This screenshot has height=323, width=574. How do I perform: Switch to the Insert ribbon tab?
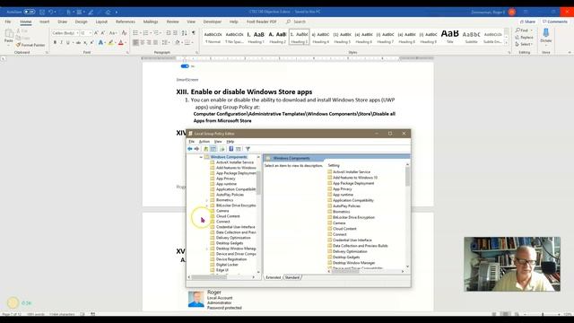click(x=44, y=22)
